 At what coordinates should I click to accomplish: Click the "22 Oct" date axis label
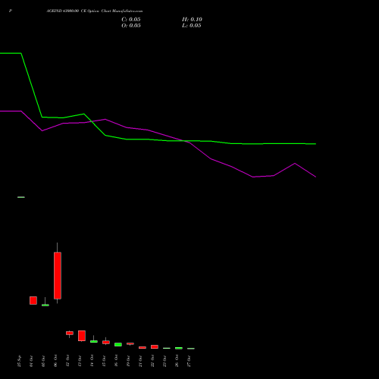point(153,361)
